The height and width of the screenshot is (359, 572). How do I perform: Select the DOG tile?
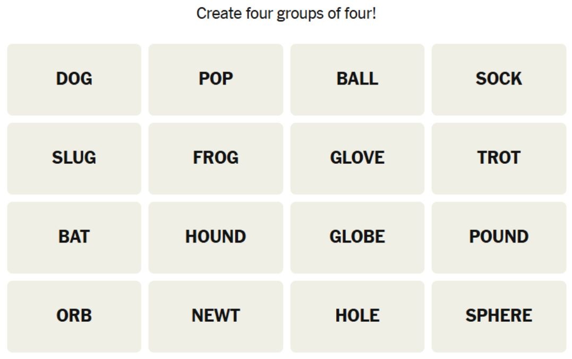pos(74,79)
